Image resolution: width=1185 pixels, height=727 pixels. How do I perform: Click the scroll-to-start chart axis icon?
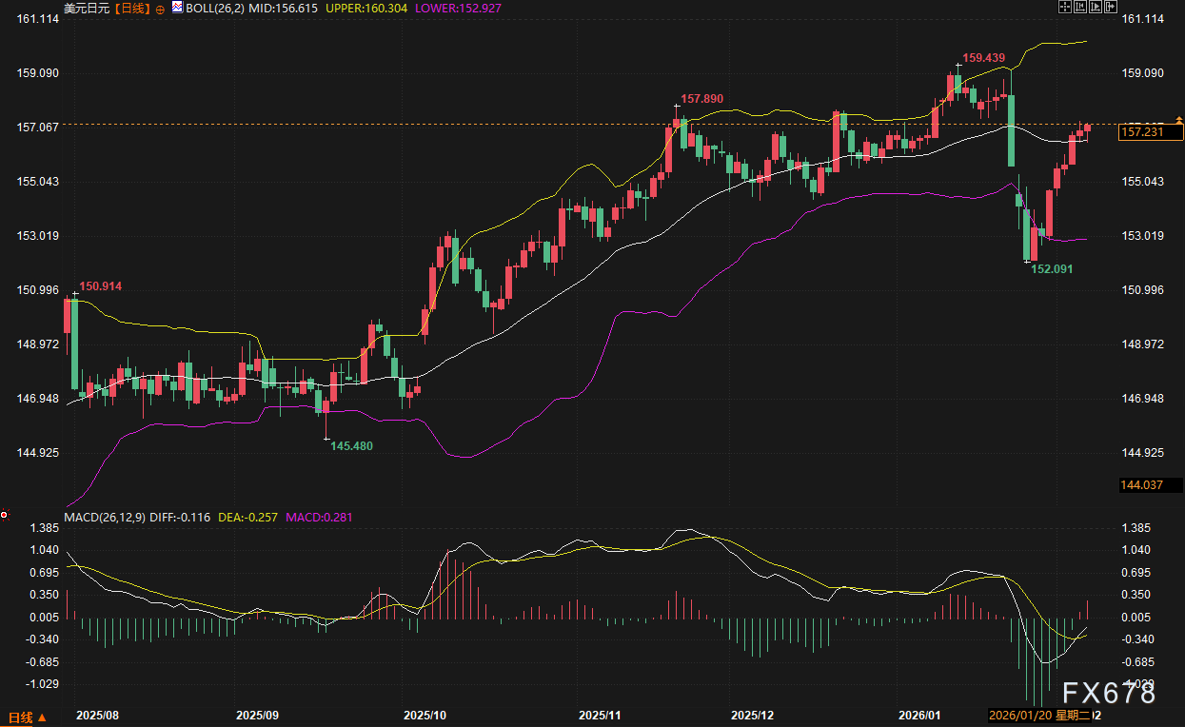click(1080, 7)
